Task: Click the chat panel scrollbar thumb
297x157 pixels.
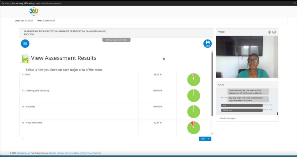Action: 278,113
